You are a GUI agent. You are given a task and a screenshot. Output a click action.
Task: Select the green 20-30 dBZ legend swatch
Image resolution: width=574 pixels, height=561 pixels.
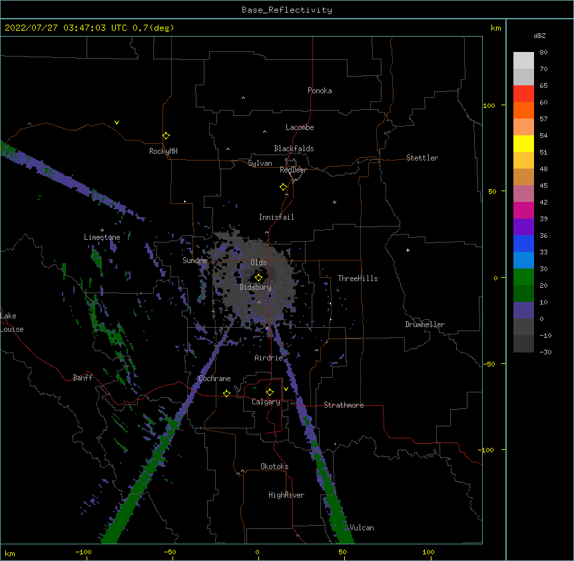[x=523, y=277]
